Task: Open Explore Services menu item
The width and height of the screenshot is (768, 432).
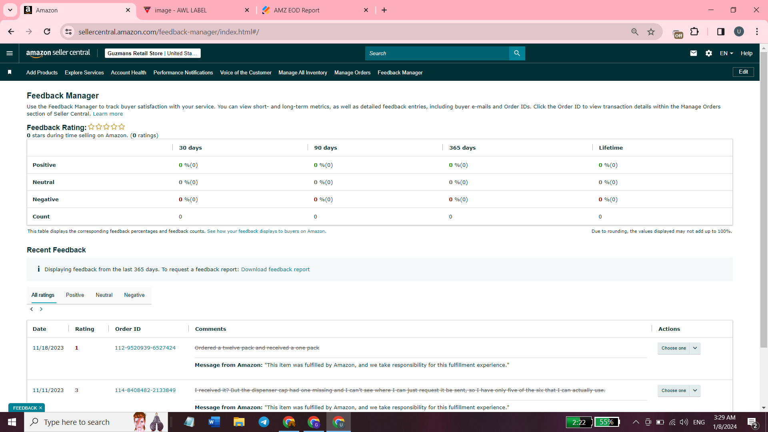Action: [84, 72]
